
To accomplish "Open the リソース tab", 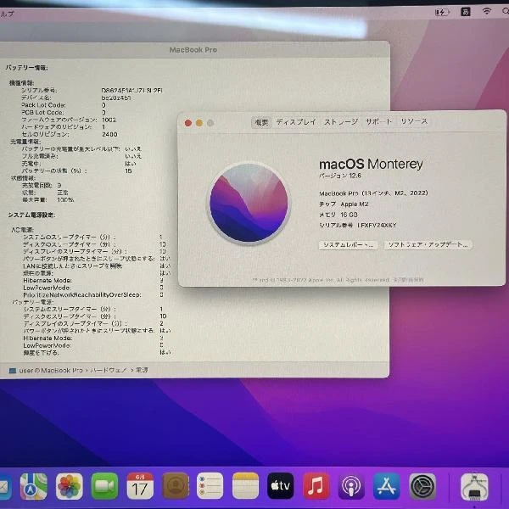I will coord(414,121).
